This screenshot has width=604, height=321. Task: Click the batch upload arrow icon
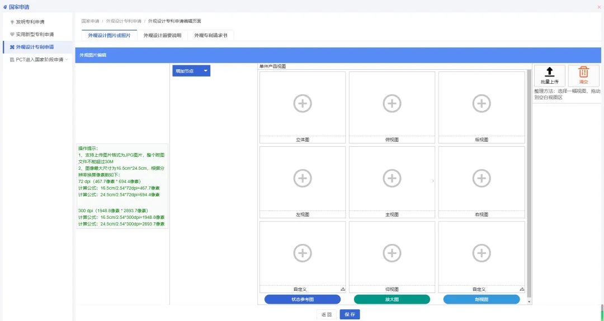click(x=549, y=72)
